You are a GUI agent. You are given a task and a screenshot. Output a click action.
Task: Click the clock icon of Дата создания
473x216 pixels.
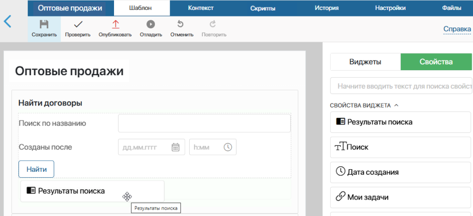340,172
